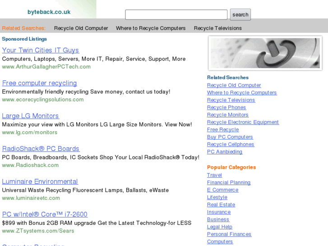Visit www.ZTsystems.com/Sears URL

pyautogui.click(x=38, y=231)
